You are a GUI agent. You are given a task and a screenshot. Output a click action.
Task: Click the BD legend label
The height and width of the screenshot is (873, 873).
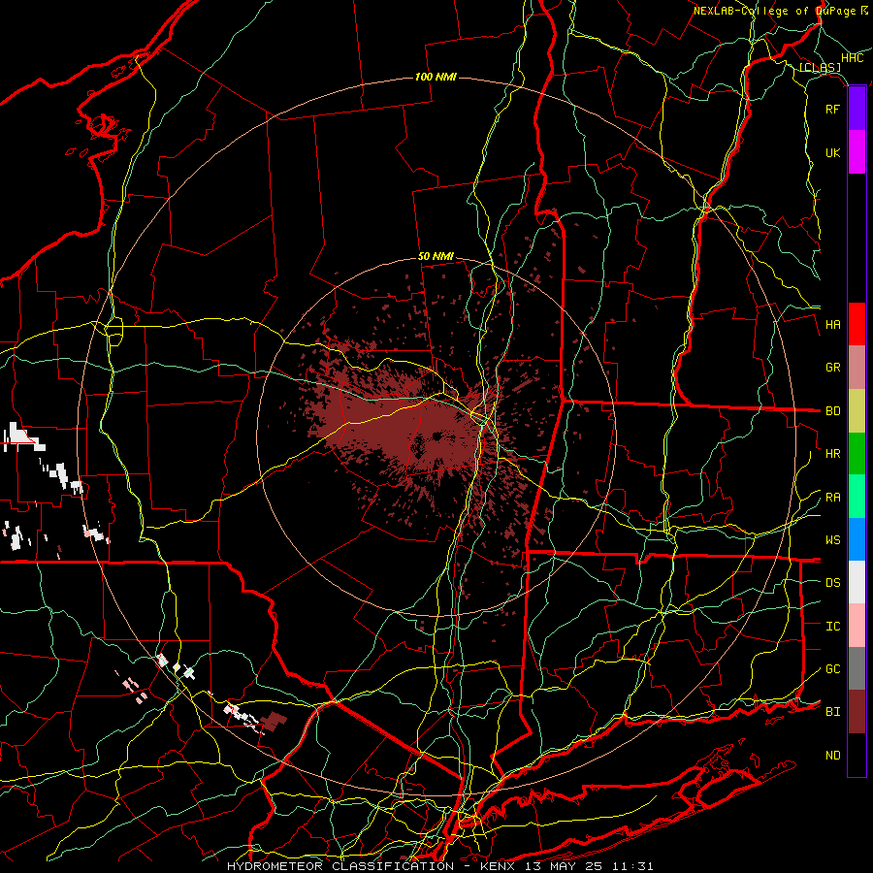(832, 411)
